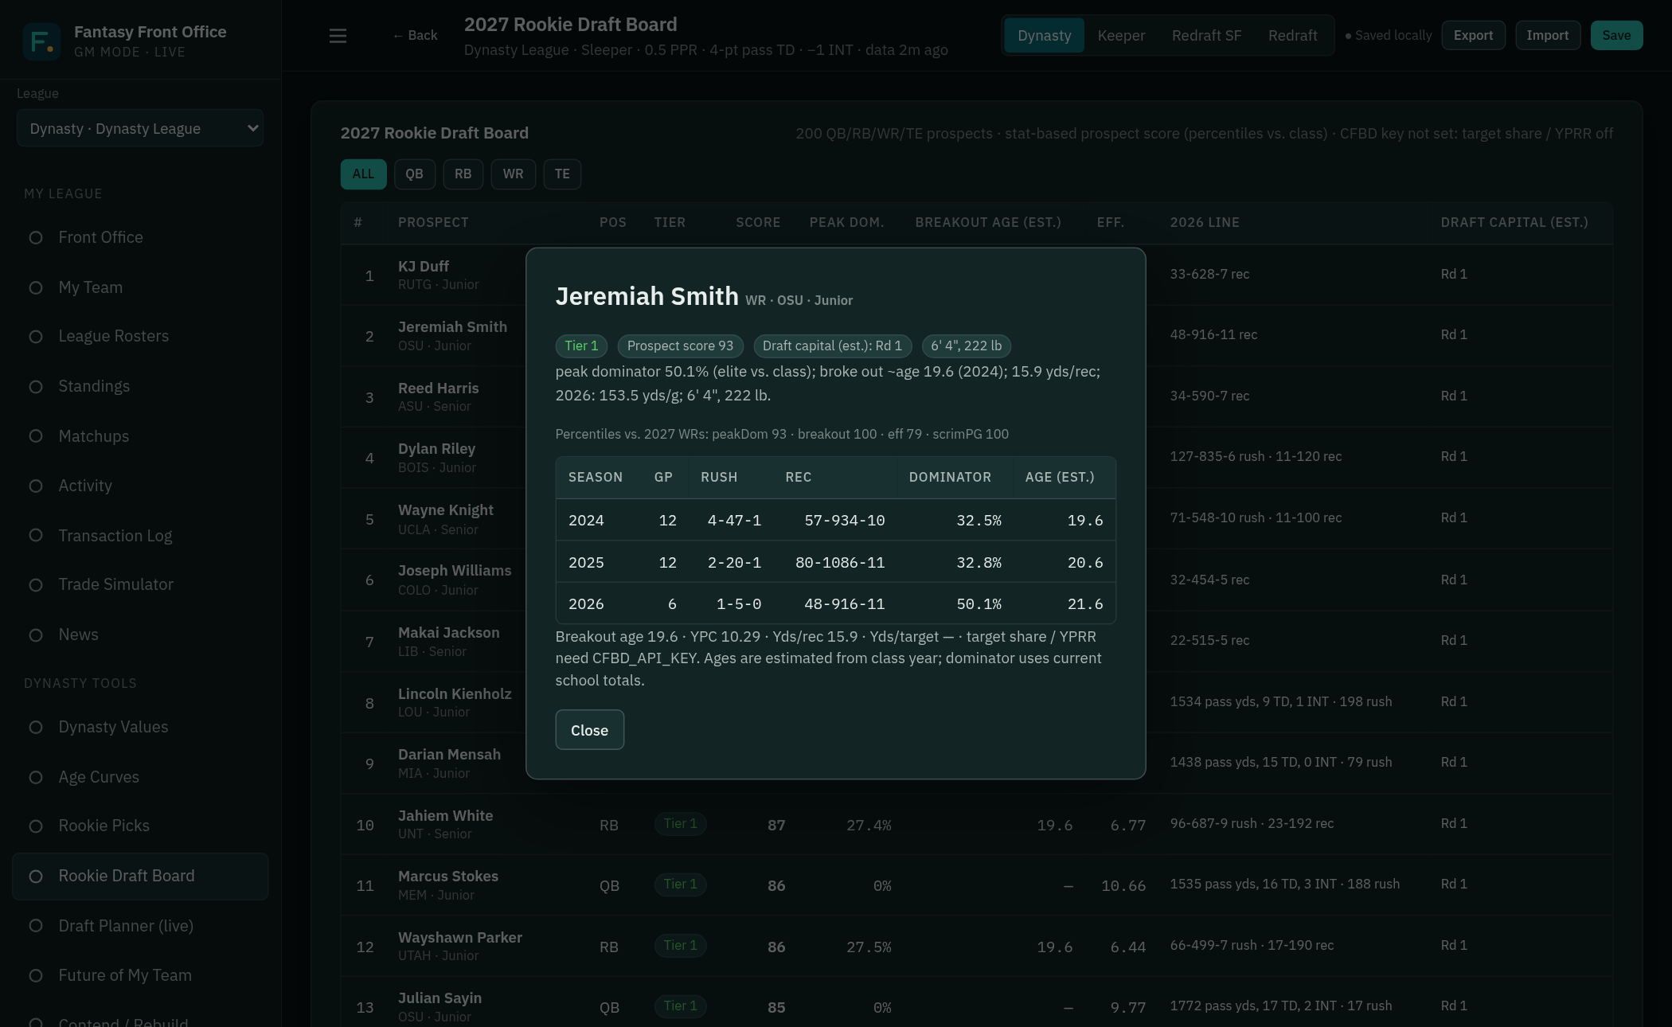Image resolution: width=1672 pixels, height=1027 pixels.
Task: Filter prospects by TE position
Action: (562, 174)
